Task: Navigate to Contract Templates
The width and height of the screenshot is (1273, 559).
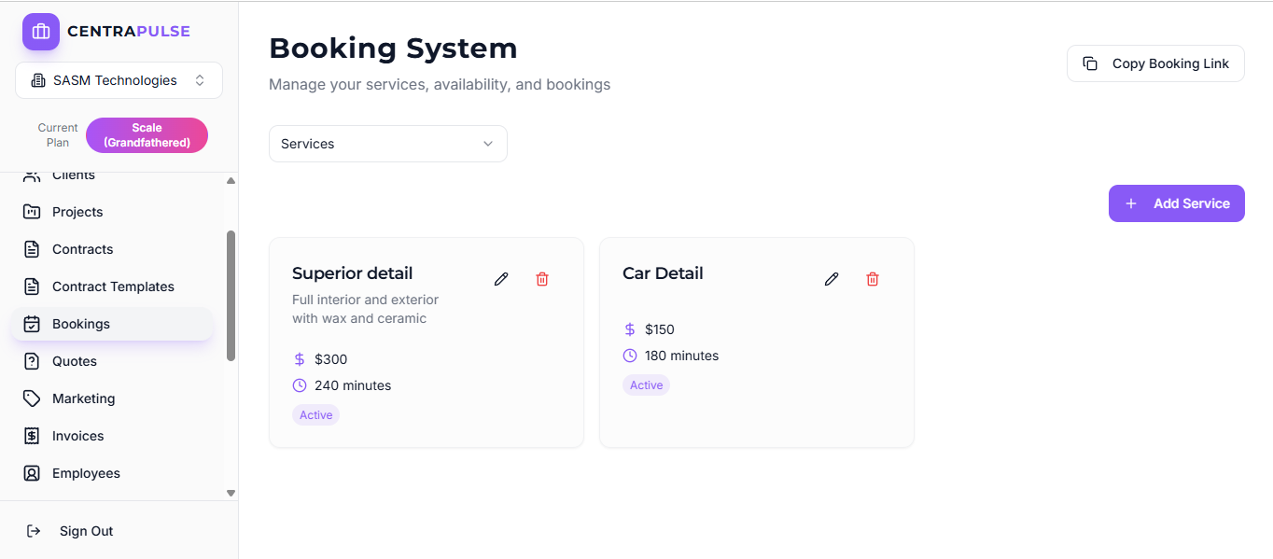Action: click(x=113, y=286)
